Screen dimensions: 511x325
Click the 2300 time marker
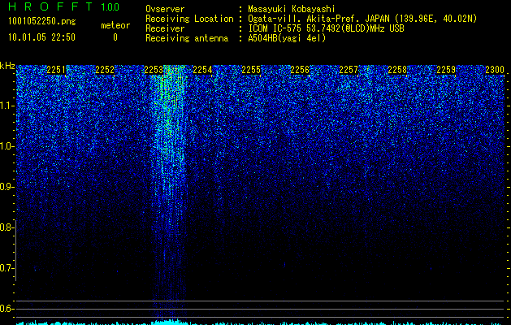495,70
